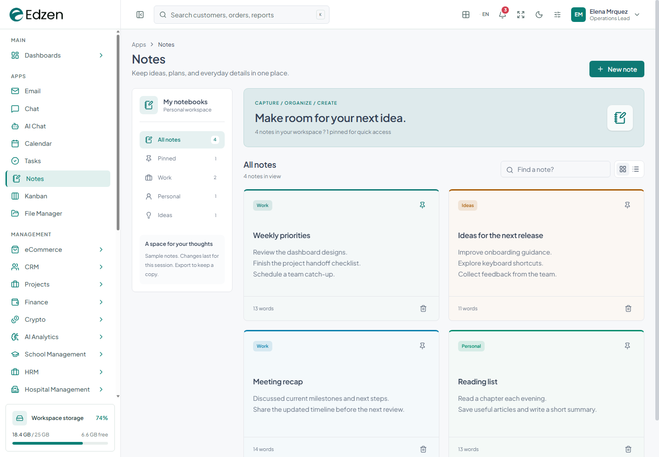Collapse the sidebar with the panel icon
Image resolution: width=659 pixels, height=457 pixels.
140,15
